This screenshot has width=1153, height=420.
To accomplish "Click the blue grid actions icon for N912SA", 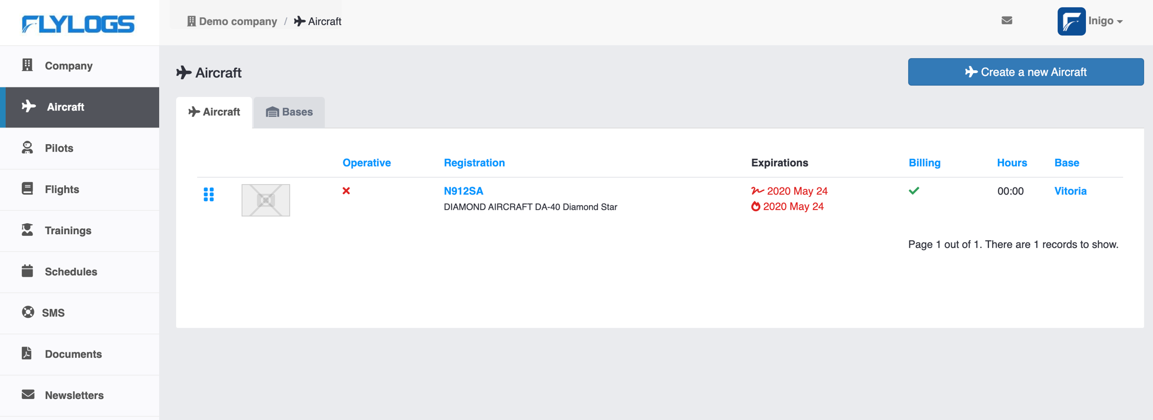I will 209,194.
